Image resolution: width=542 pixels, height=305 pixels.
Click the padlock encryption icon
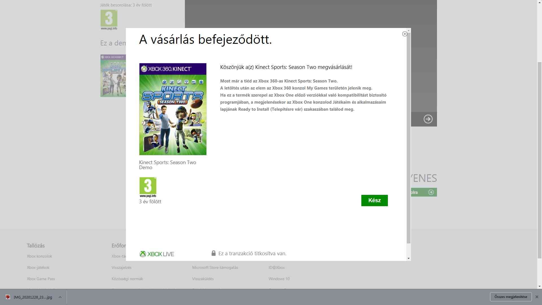[213, 253]
